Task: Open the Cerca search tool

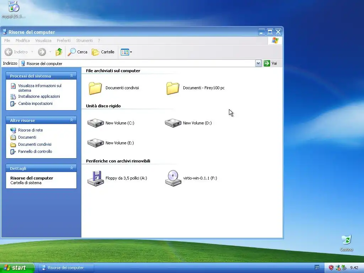Action: click(77, 52)
